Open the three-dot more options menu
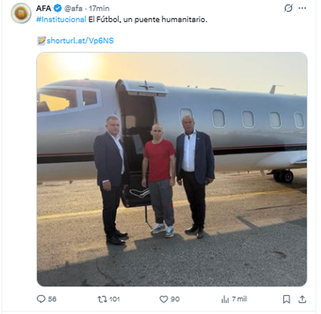This screenshot has height=314, width=321. click(302, 8)
